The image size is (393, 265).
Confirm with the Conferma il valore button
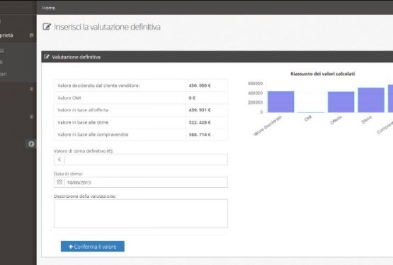click(x=93, y=247)
